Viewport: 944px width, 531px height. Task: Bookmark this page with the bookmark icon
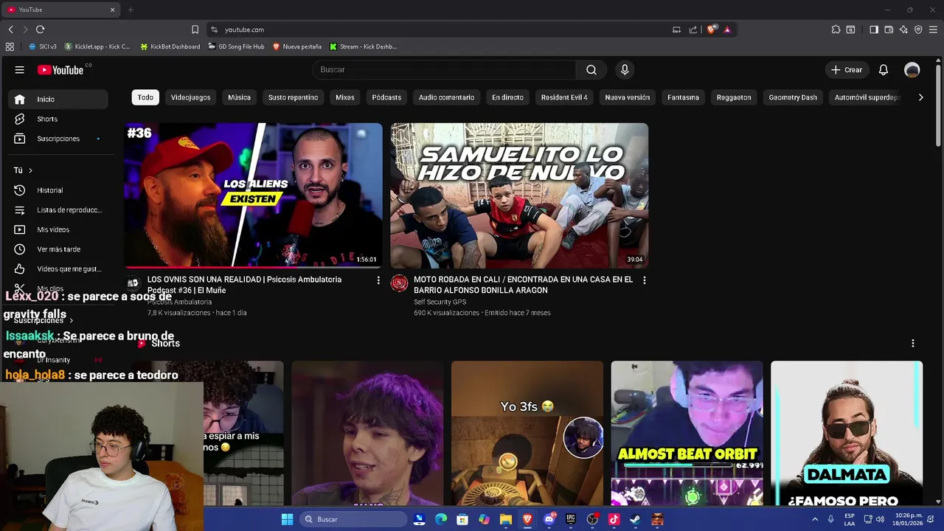[195, 29]
